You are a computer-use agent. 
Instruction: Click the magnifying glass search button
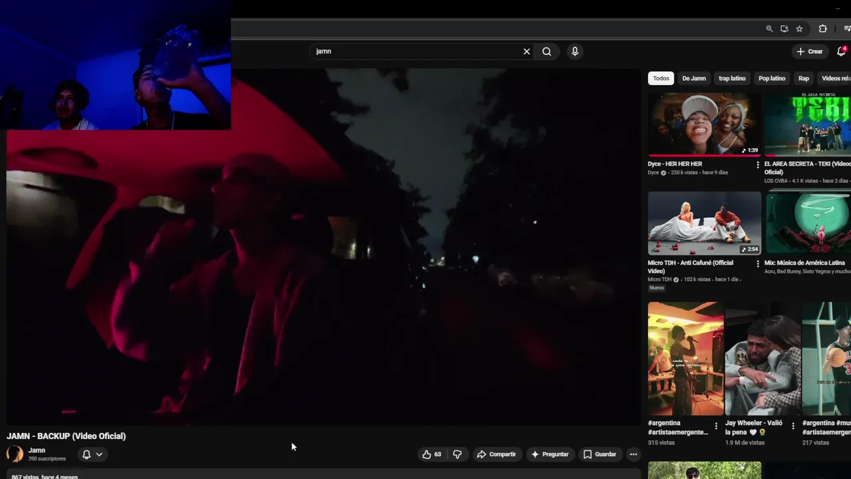tap(547, 51)
